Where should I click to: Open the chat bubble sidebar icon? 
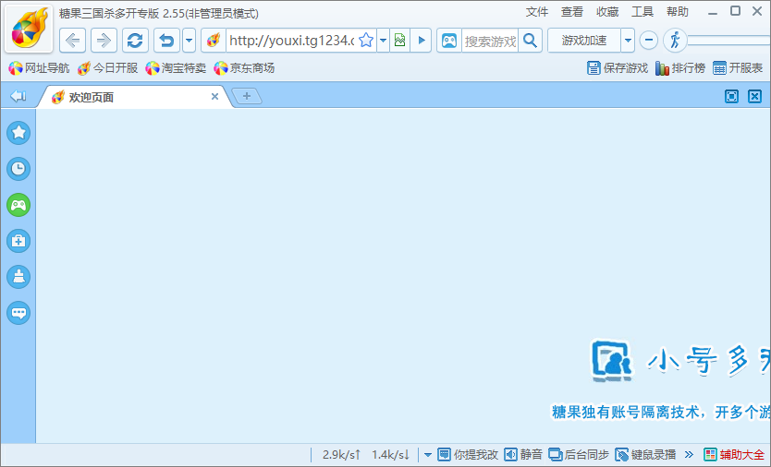(18, 313)
